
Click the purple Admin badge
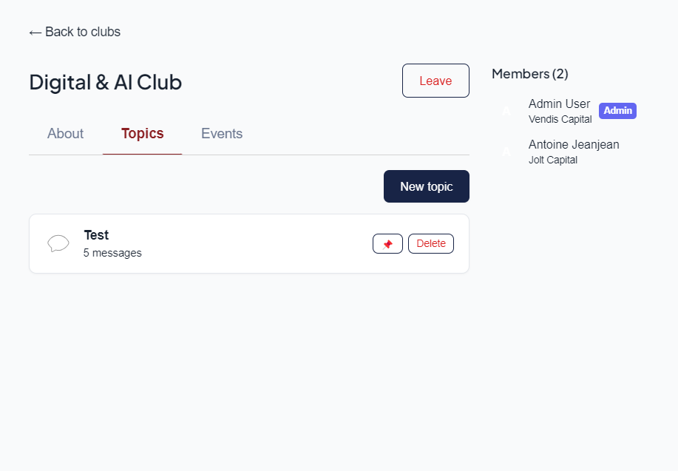tap(617, 111)
